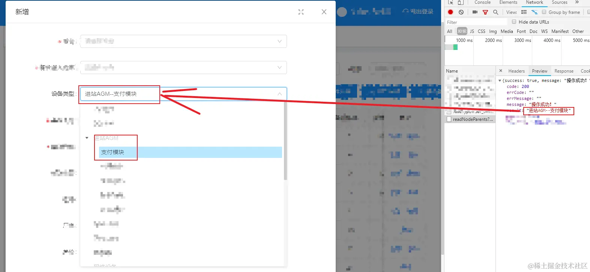Screen dimensions: 590x272
Task: Select the Other request type filter
Action: [578, 31]
